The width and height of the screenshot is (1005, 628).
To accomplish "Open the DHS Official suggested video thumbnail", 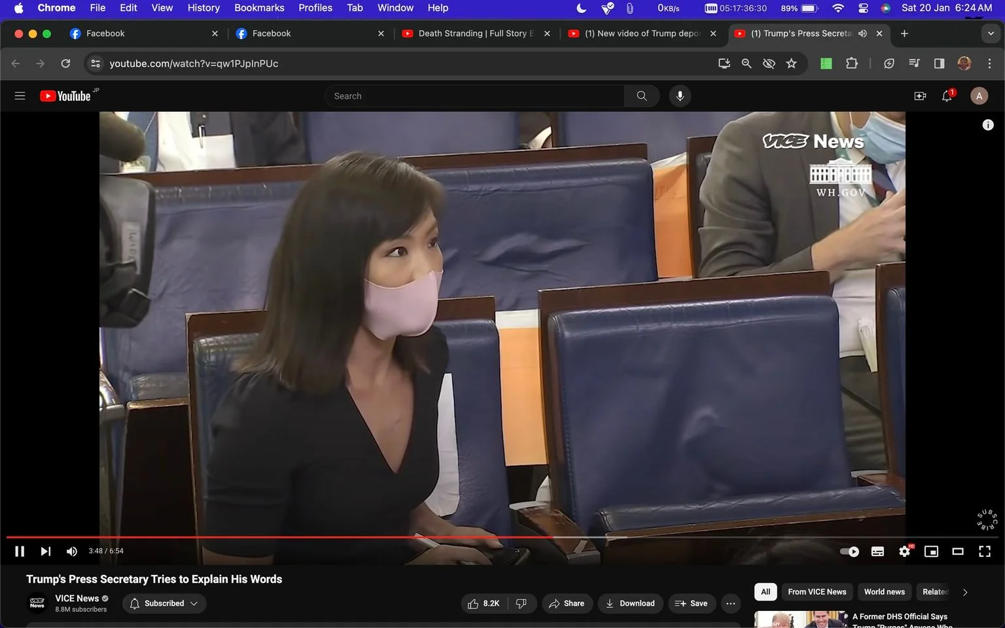I will 801,619.
